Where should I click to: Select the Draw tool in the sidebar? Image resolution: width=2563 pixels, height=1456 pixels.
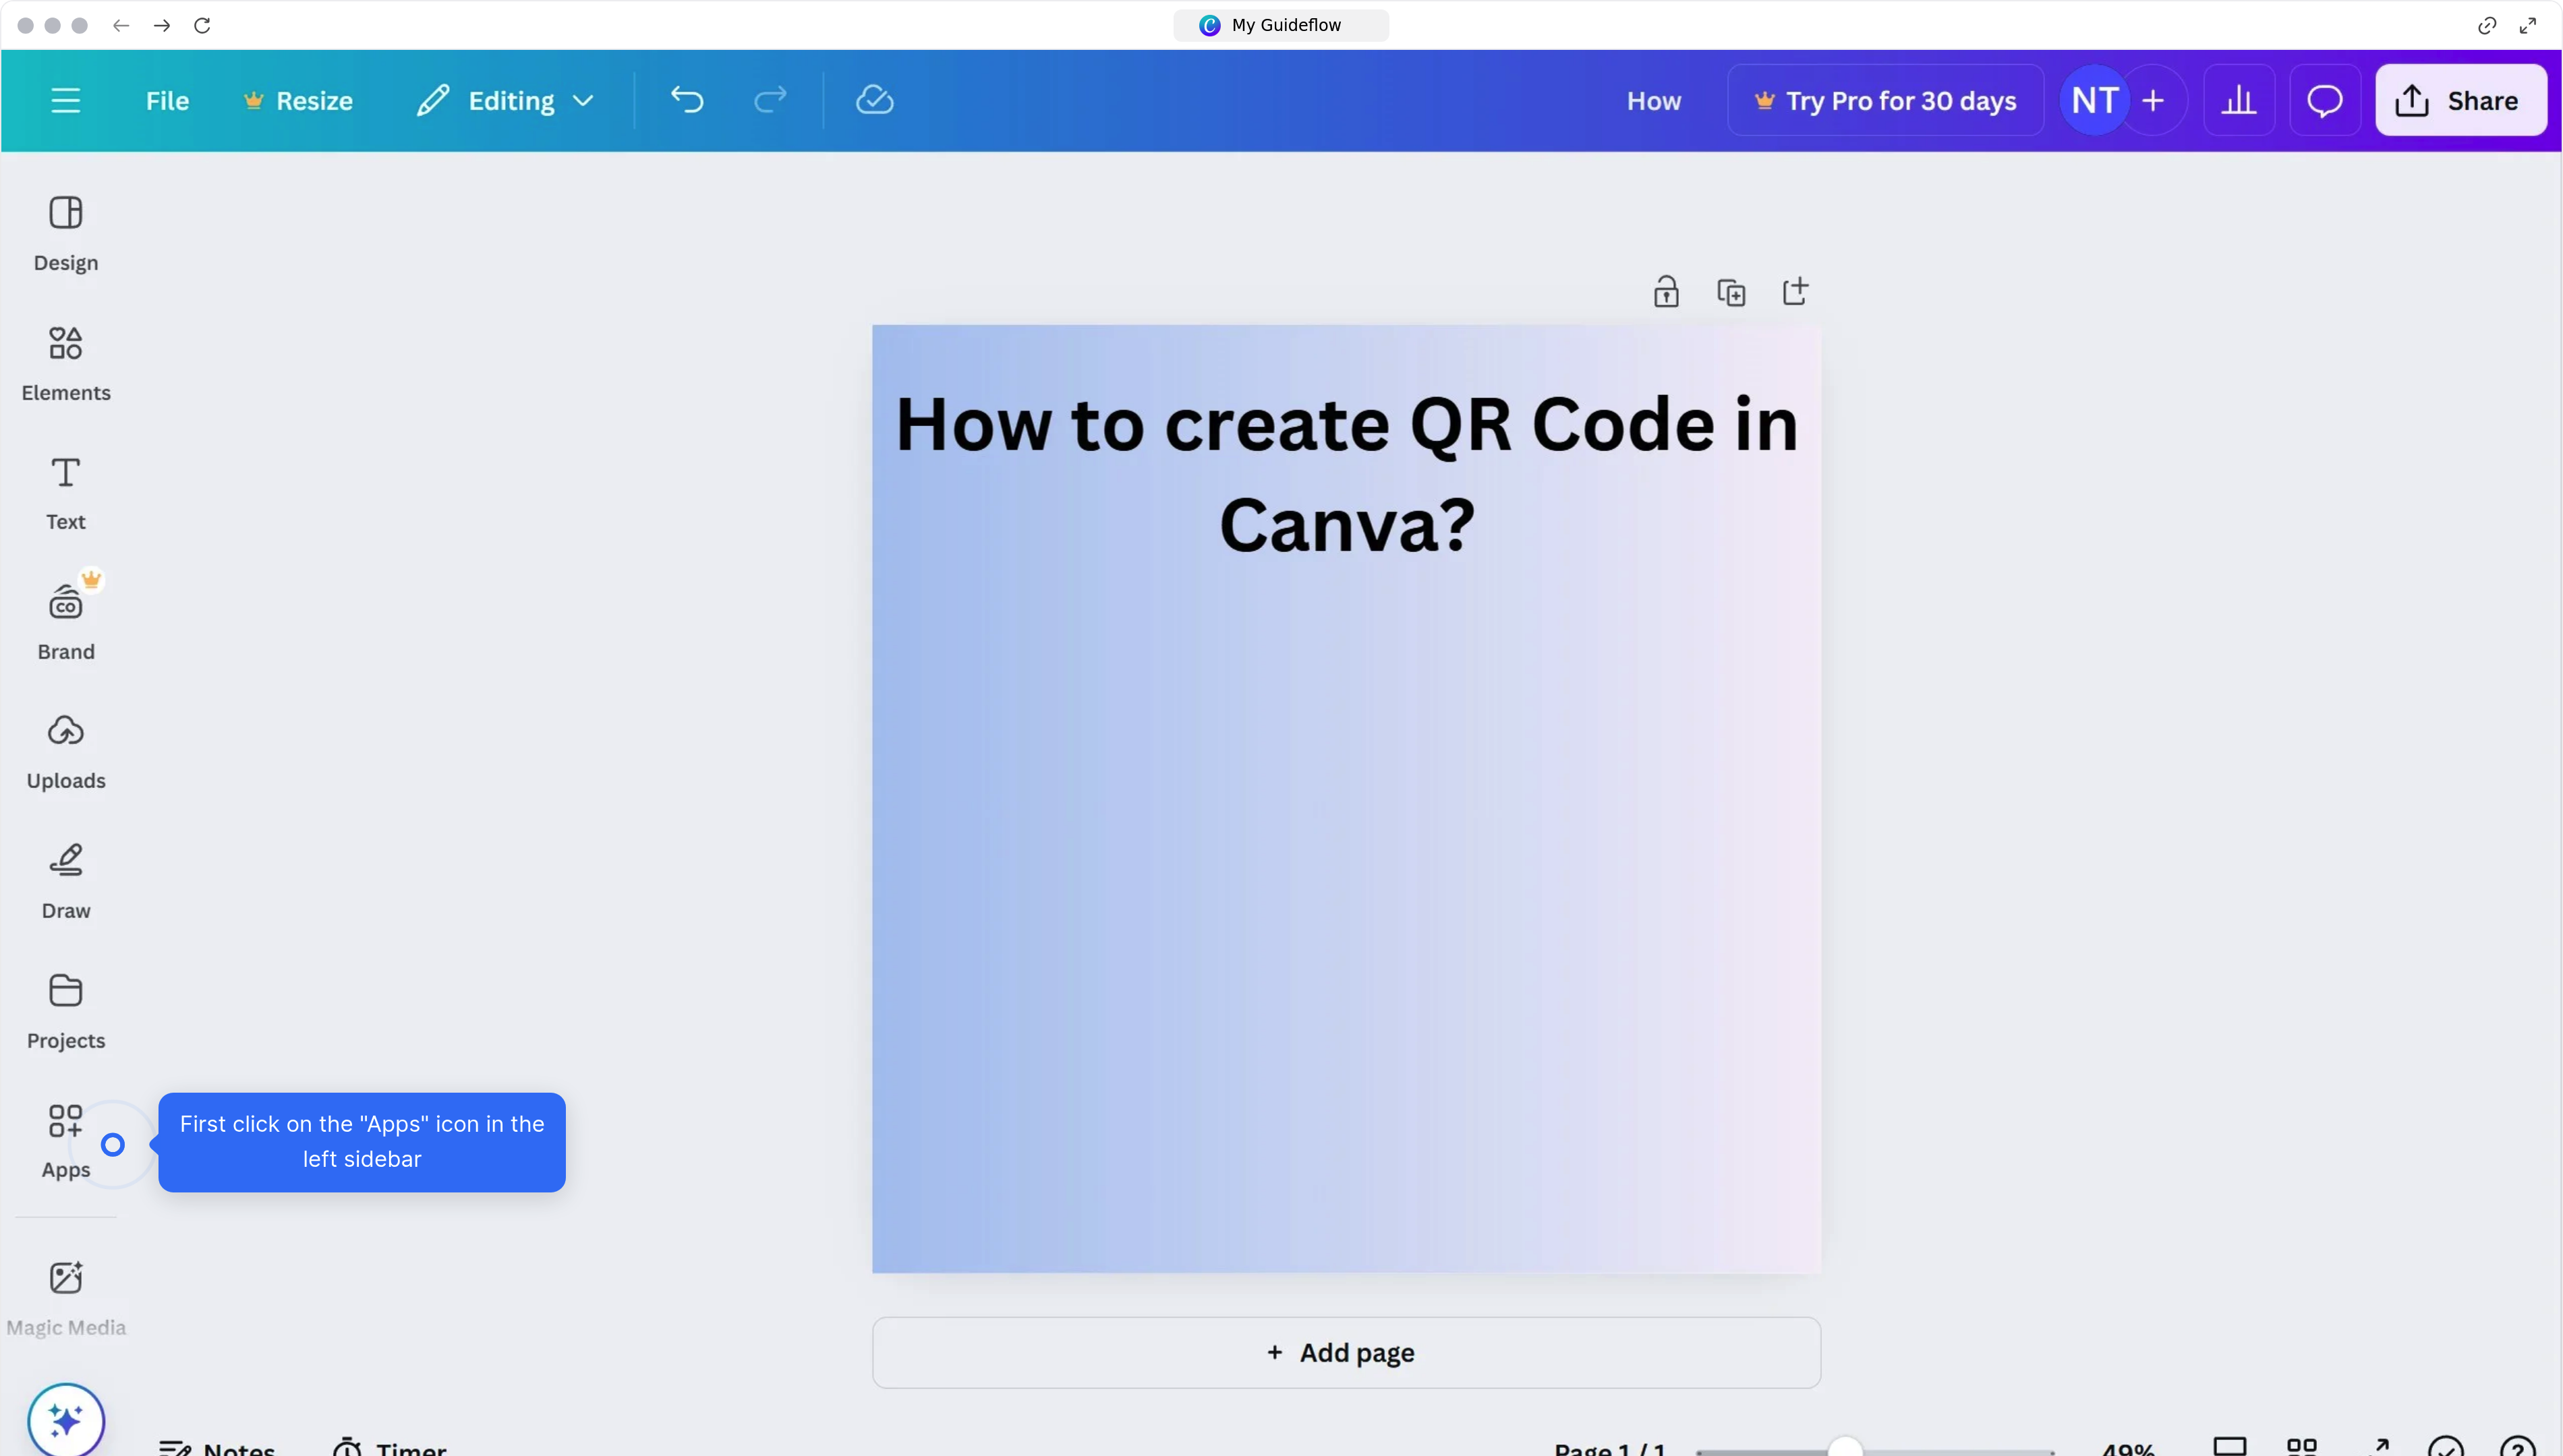coord(65,880)
